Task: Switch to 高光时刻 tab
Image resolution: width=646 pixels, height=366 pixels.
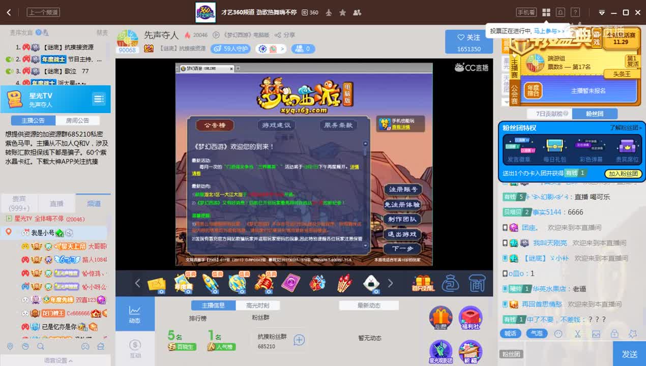Action: tap(257, 305)
